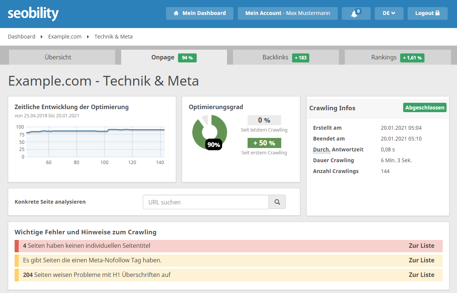Click the seobility logo
457x293 pixels.
pyautogui.click(x=33, y=13)
